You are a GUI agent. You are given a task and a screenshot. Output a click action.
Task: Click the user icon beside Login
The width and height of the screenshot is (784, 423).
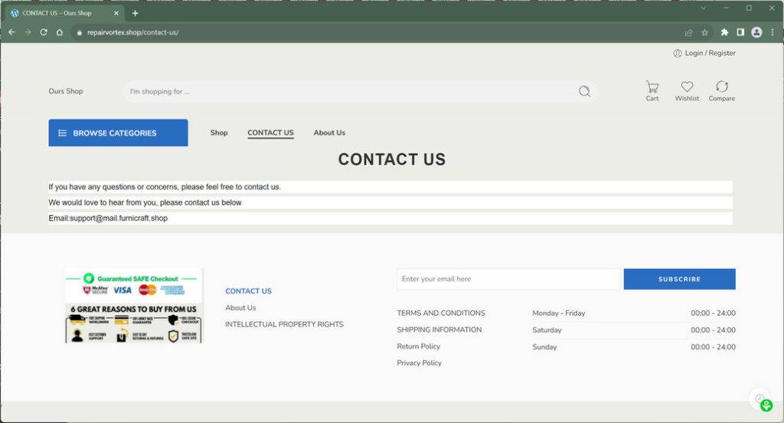(x=678, y=53)
